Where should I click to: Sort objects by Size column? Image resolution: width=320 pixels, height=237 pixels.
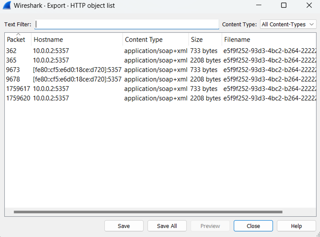[x=197, y=40]
